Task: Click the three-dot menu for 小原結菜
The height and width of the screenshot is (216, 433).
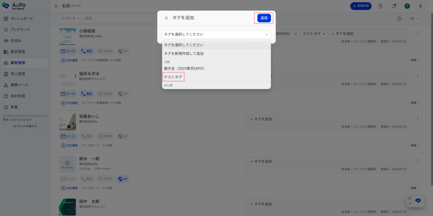Action: point(418,33)
